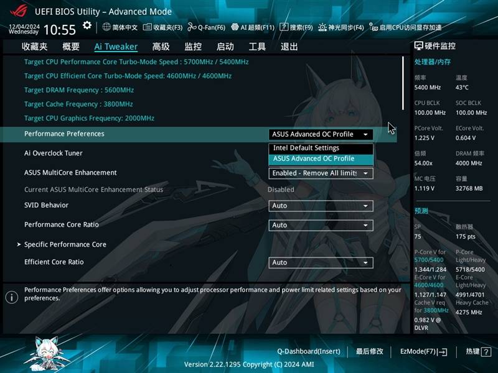The image size is (498, 373).
Task: Click 启用CPU访问显存加速 Resizable BAR icon
Action: 373,27
